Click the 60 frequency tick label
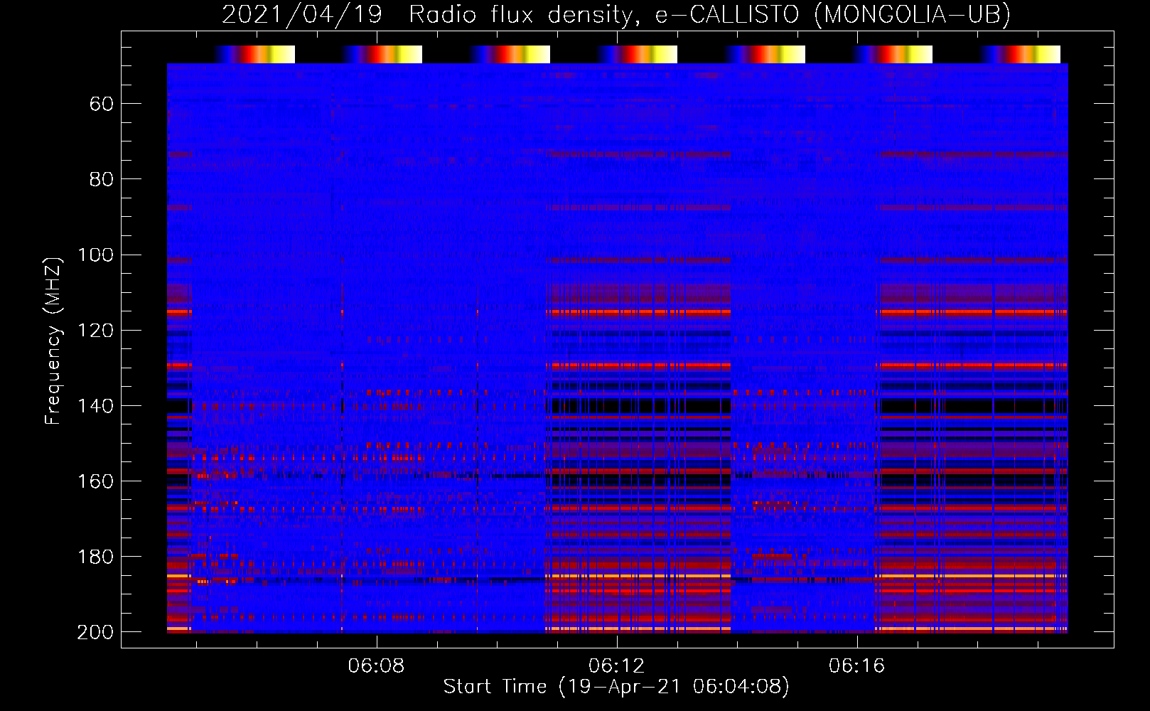The image size is (1150, 711). [102, 104]
